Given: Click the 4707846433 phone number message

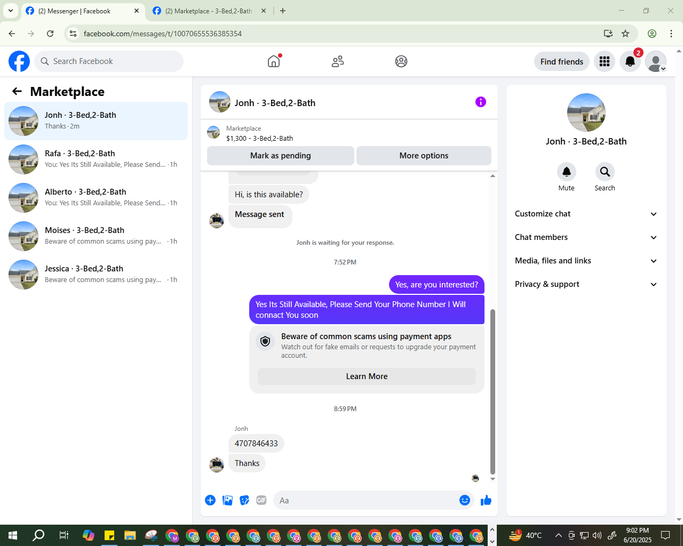Looking at the screenshot, I should tap(256, 444).
